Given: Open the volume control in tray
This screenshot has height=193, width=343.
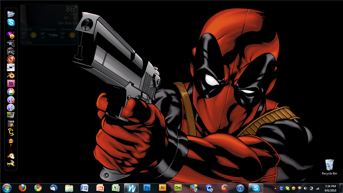Looking at the screenshot, I should point(306,189).
